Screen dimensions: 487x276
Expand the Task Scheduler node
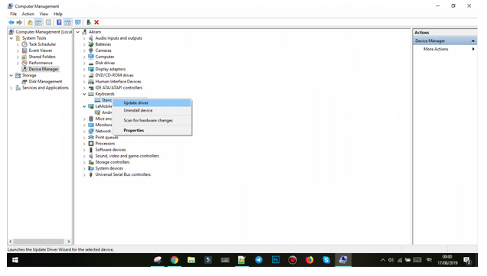click(x=18, y=44)
